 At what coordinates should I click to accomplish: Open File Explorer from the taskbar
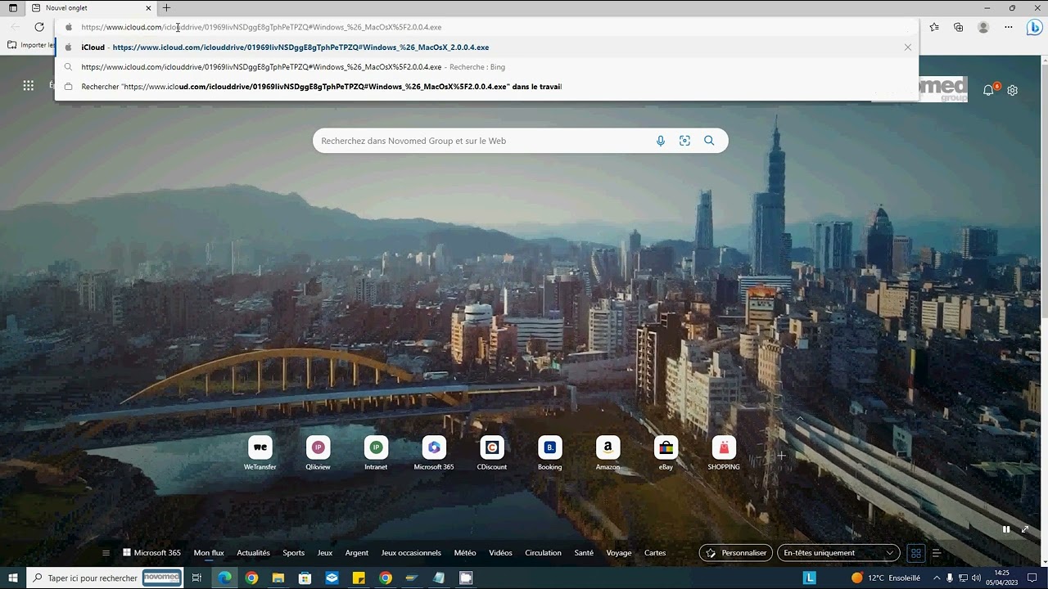click(x=278, y=578)
